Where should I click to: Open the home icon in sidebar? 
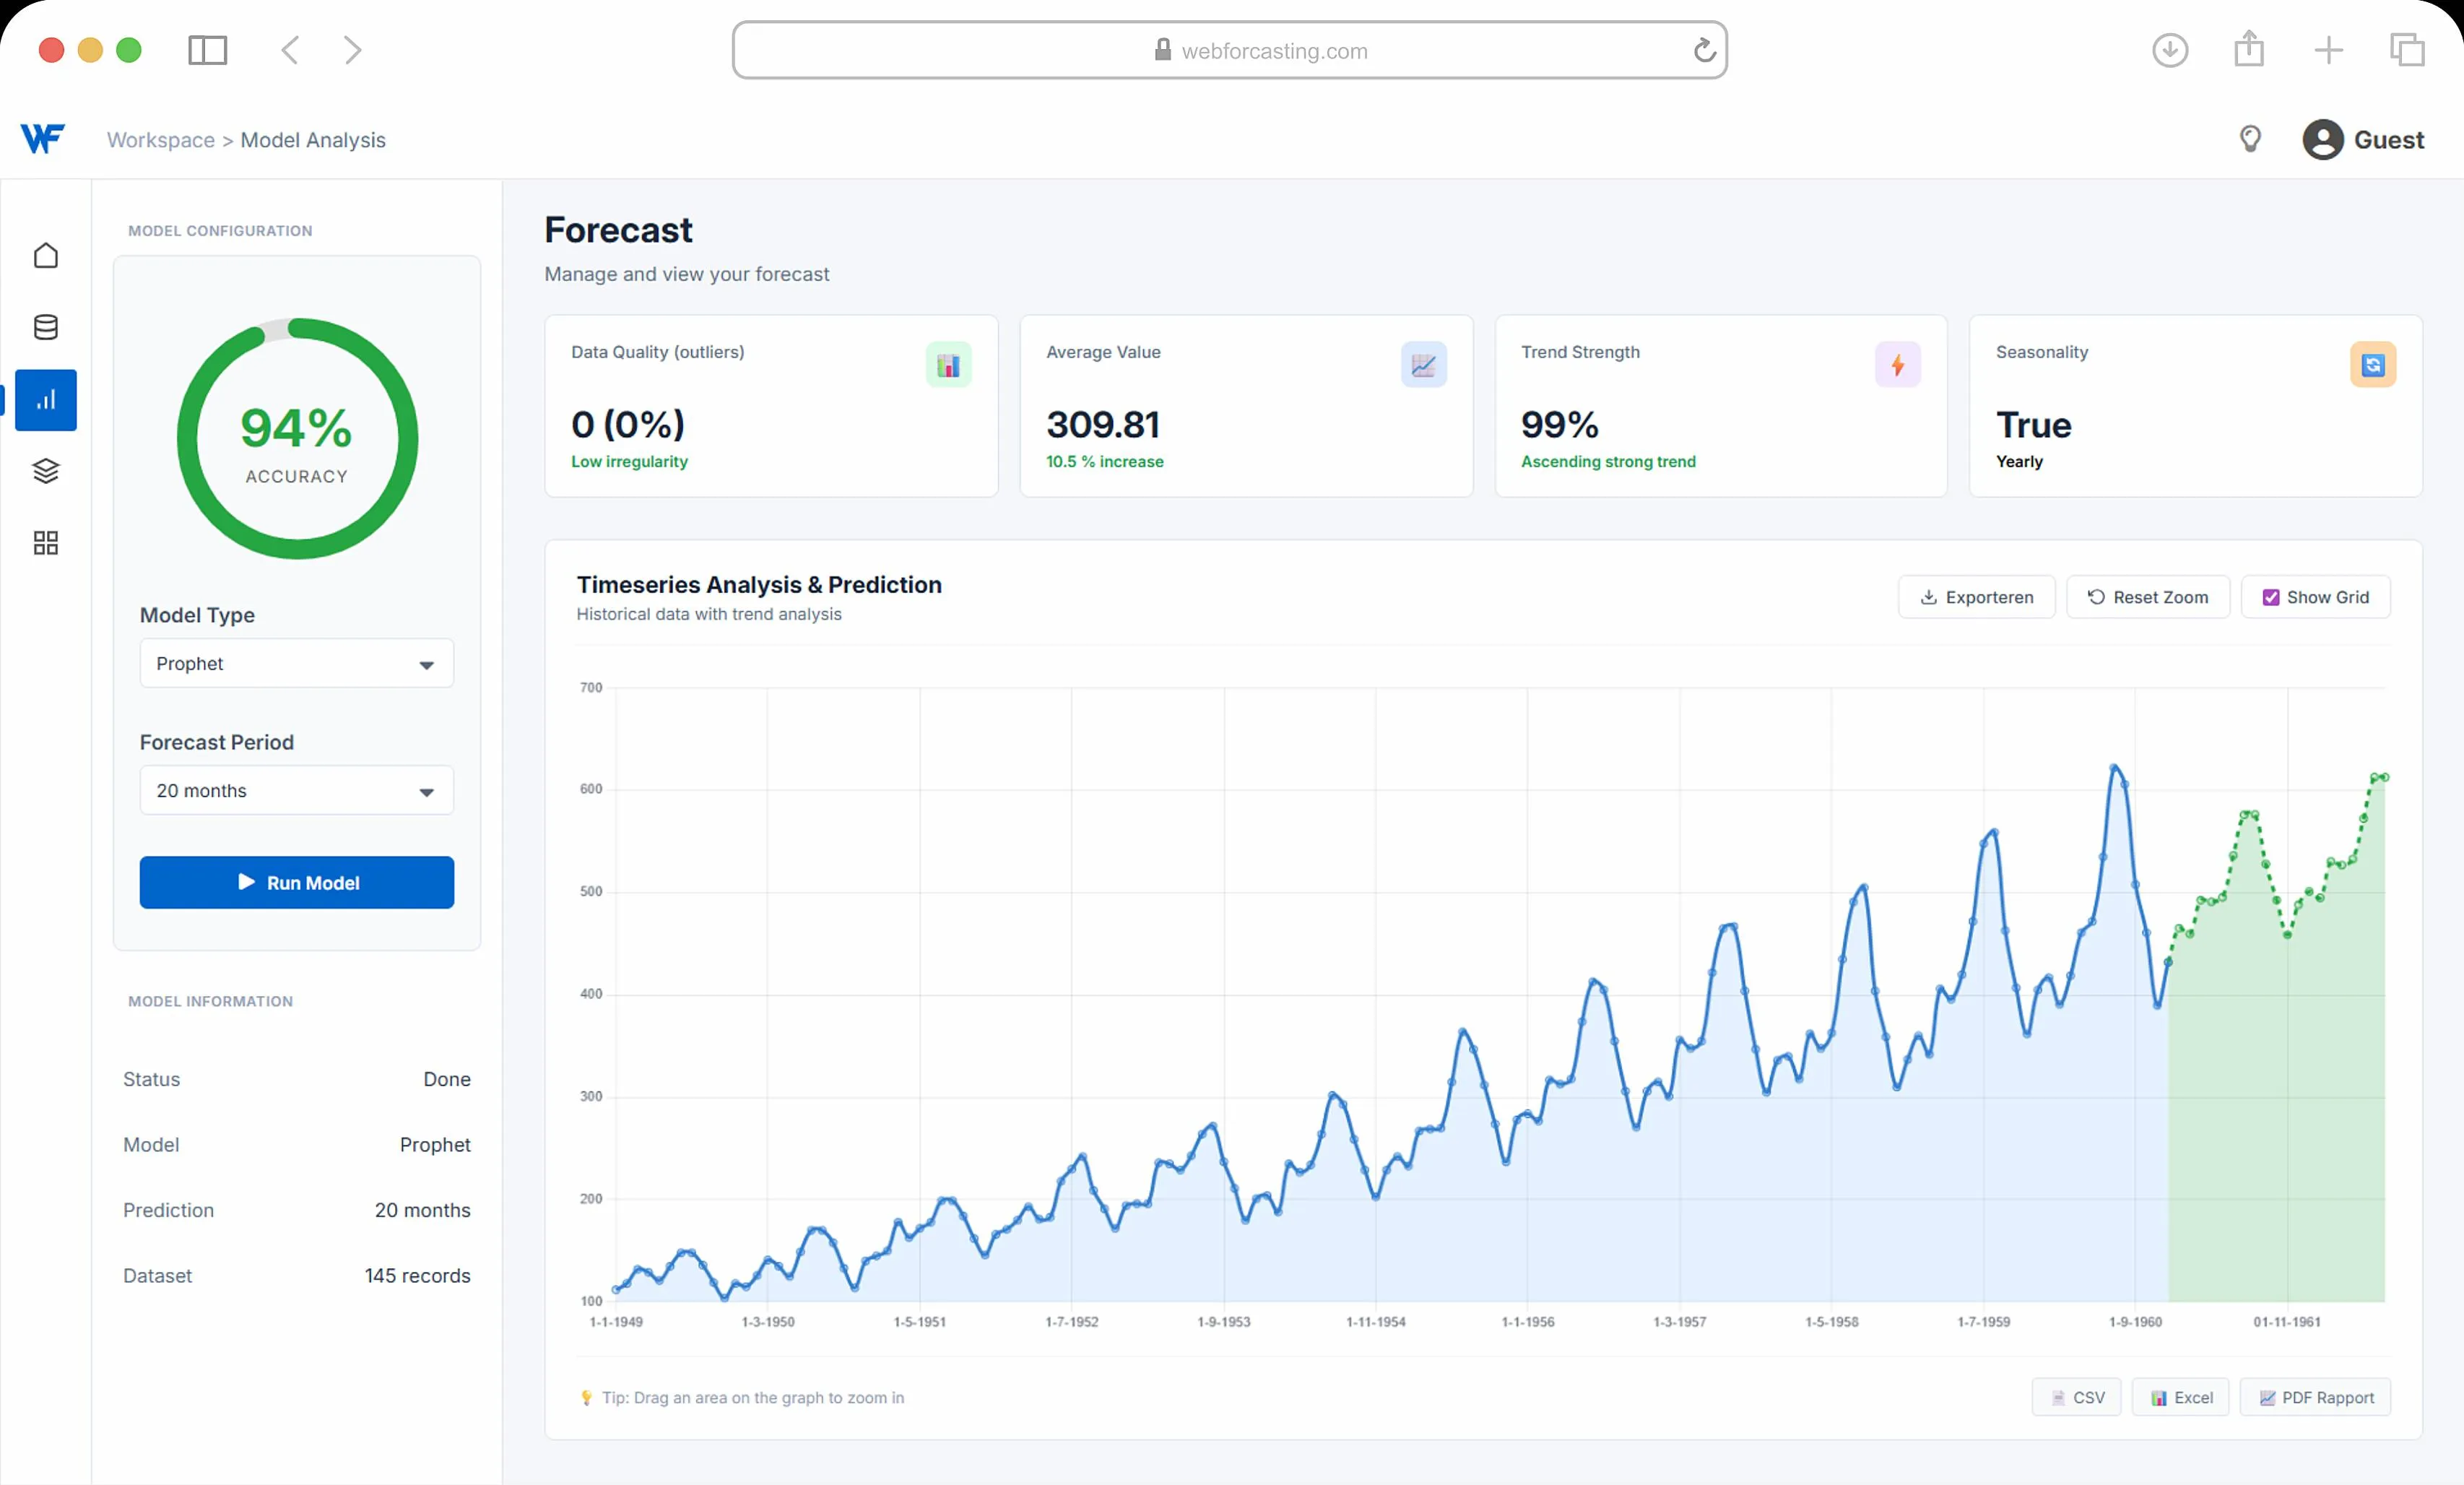[x=46, y=256]
